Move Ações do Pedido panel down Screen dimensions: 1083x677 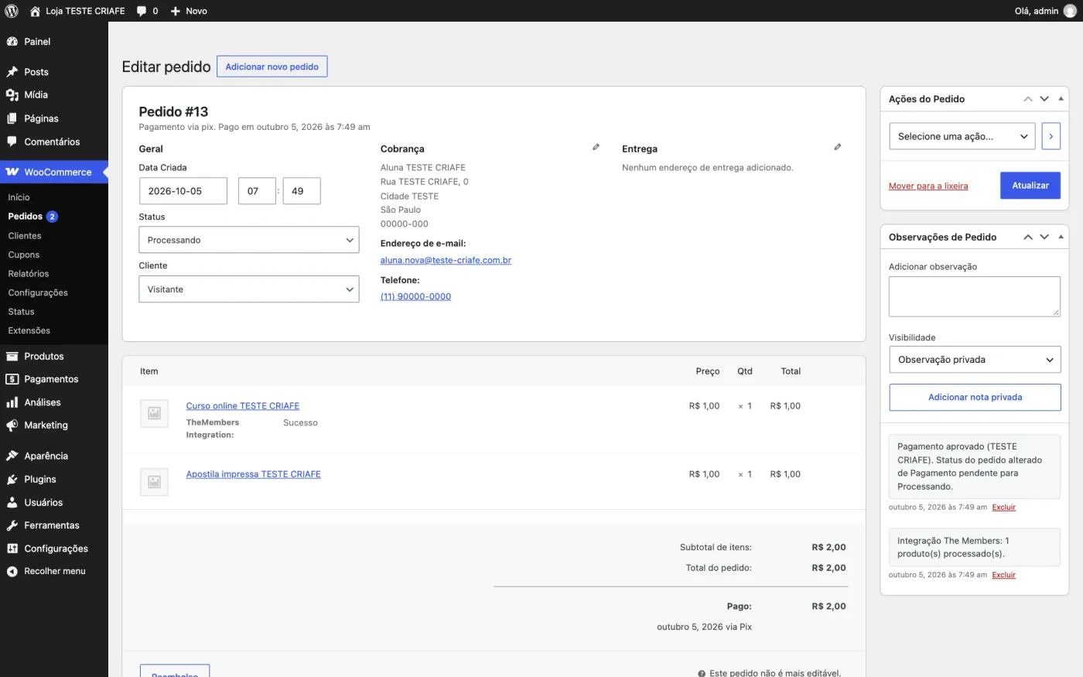pos(1044,99)
